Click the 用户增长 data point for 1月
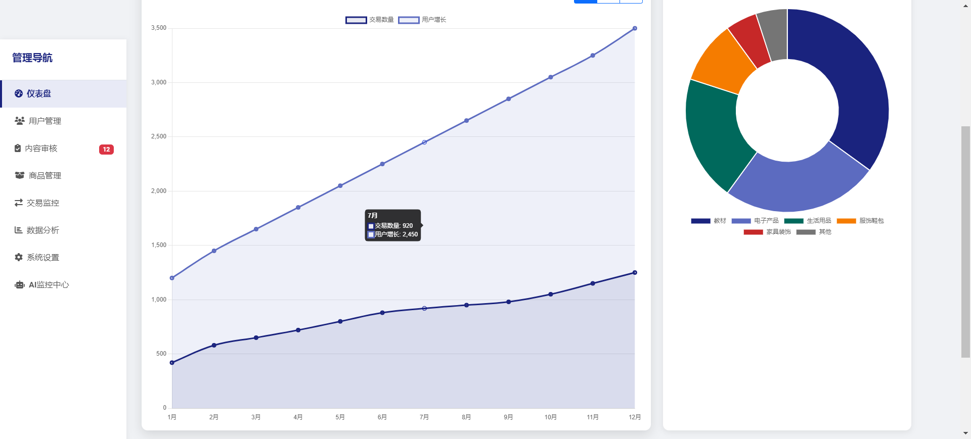This screenshot has width=971, height=439. pos(172,278)
